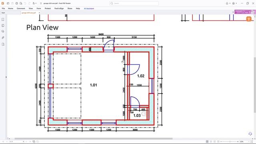Viewport: 256px width, 144px height.
Task: Click the second page-view icon in status bar
Action: 38,142
